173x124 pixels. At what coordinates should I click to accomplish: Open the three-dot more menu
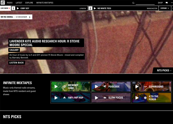coord(172,3)
